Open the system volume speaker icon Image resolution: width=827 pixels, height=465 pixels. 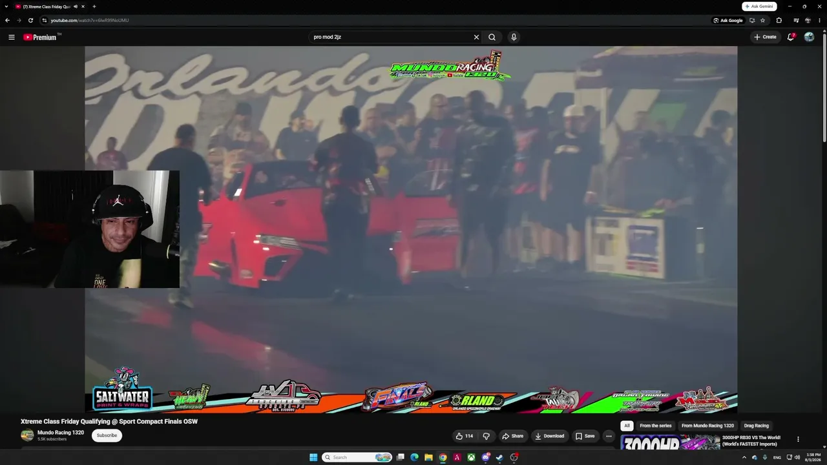point(797,457)
